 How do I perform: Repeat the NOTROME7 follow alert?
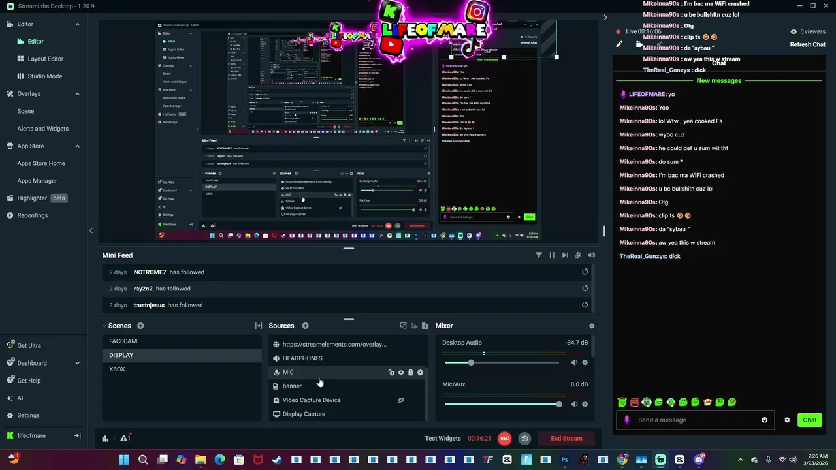[585, 272]
